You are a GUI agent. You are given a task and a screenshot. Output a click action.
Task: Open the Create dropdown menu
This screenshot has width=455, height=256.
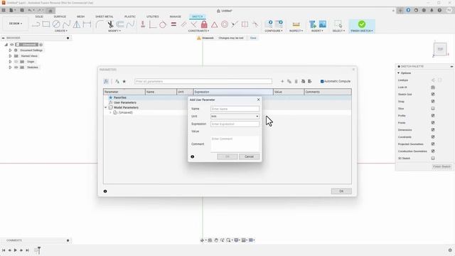coord(61,31)
